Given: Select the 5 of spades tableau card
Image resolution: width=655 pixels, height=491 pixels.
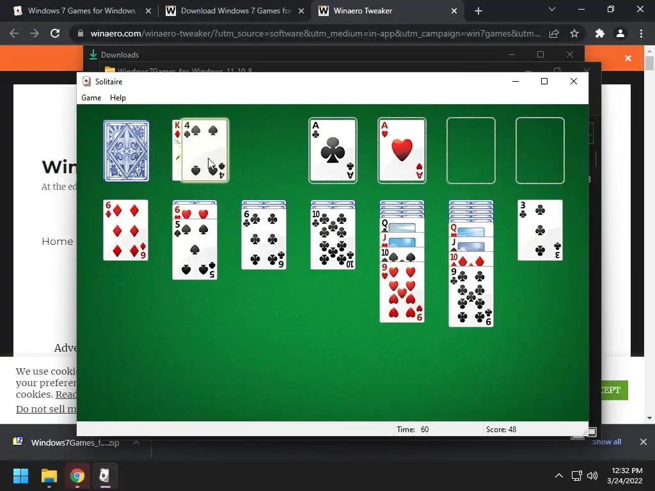Looking at the screenshot, I should click(194, 249).
